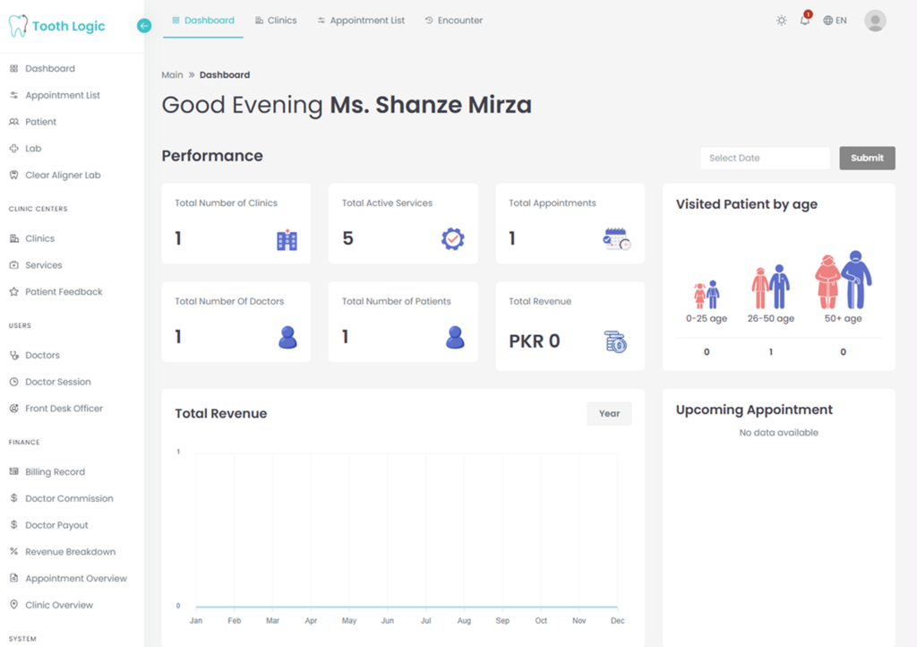This screenshot has height=647, width=917.
Task: Click the 26-50 age adults icon
Action: 771,287
